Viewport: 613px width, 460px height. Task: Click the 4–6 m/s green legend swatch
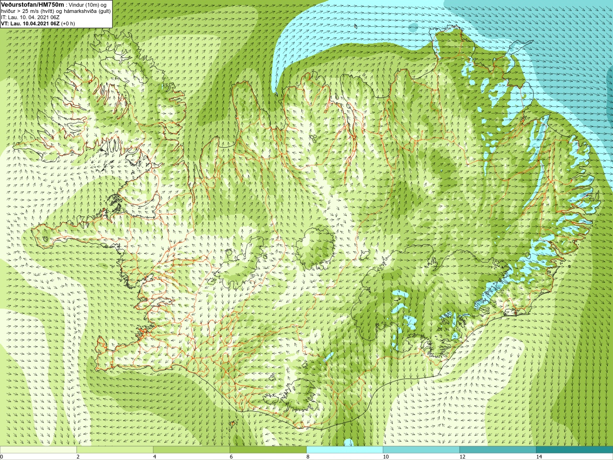[x=192, y=450]
